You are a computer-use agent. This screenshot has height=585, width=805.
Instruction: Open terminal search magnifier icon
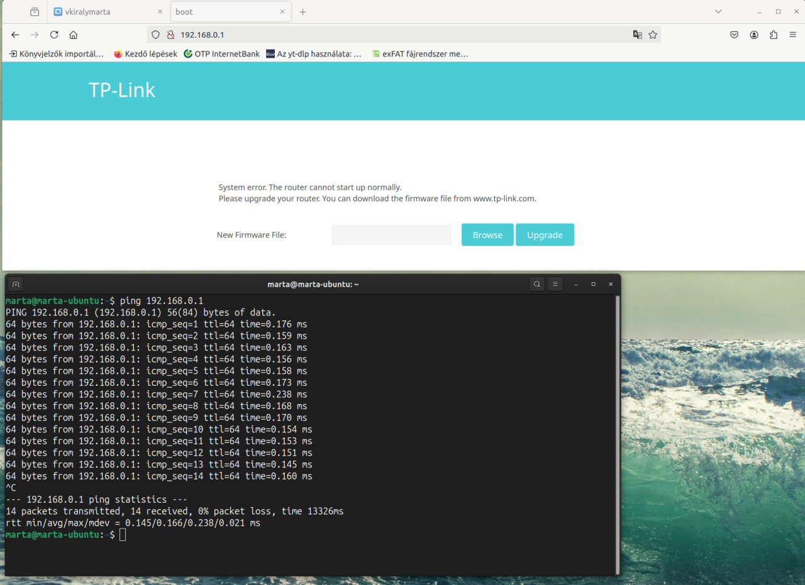coord(537,284)
